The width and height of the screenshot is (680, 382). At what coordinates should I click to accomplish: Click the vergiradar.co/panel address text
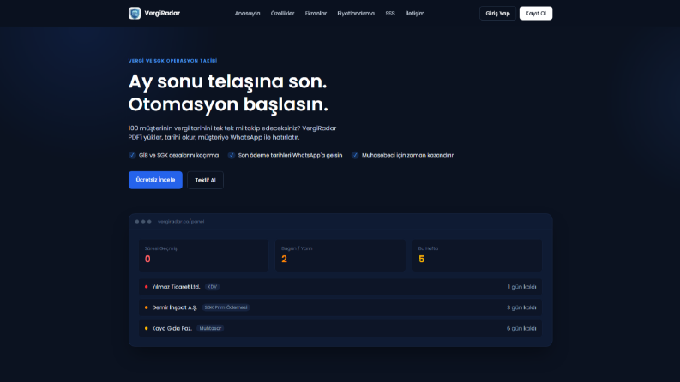tap(181, 222)
